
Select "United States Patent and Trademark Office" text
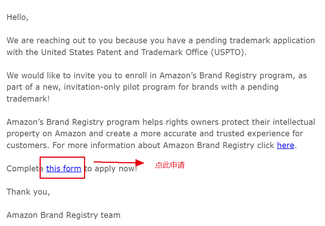(124, 52)
